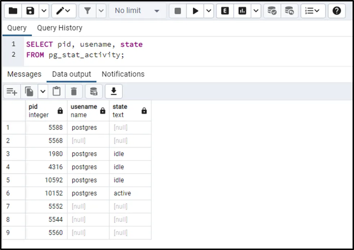Open the Help question mark icon
Image resolution: width=354 pixels, height=250 pixels.
(x=337, y=11)
